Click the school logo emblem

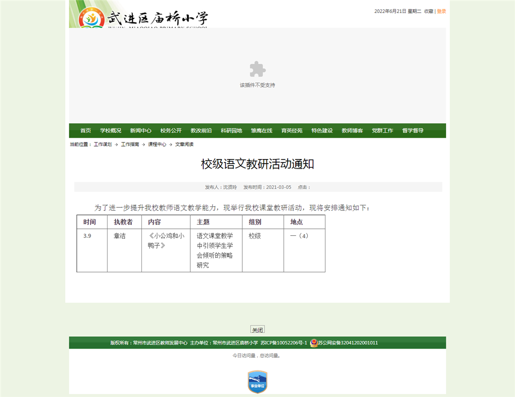[92, 18]
